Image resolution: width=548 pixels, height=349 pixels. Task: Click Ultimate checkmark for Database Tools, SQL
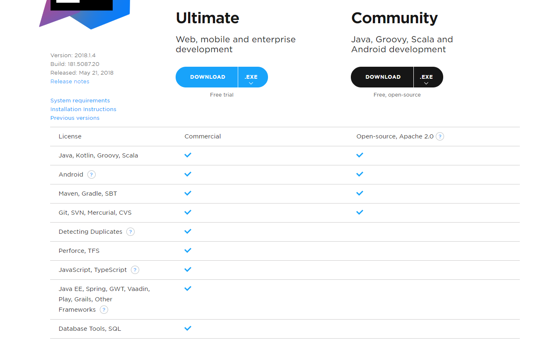tap(188, 328)
